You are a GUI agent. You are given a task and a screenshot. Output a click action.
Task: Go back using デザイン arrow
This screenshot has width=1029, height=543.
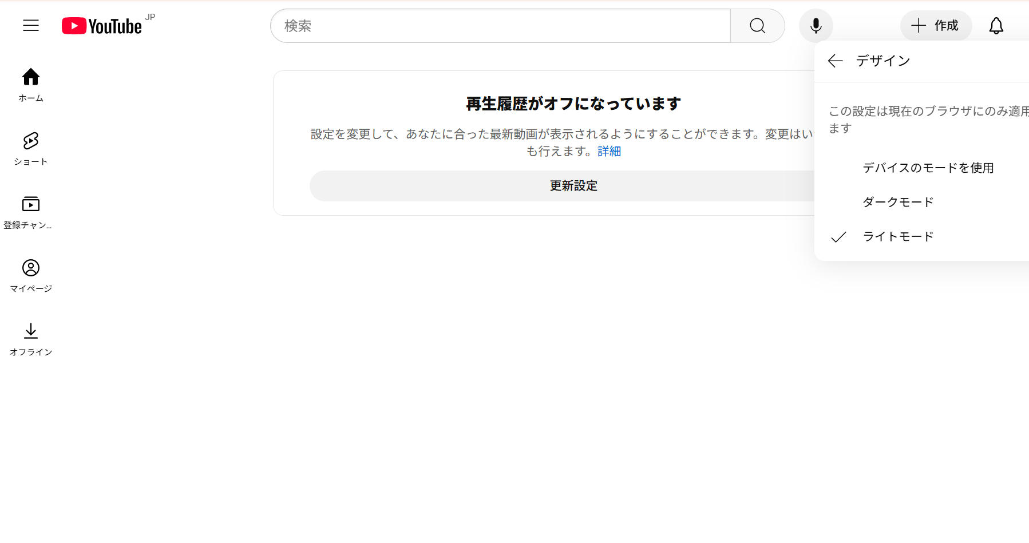coord(836,61)
